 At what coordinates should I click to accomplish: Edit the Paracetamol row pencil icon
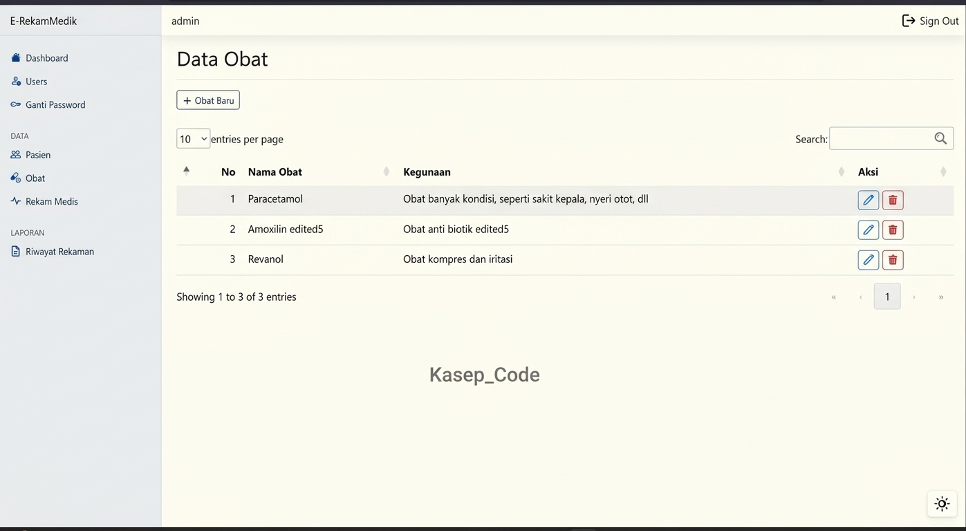click(x=868, y=200)
